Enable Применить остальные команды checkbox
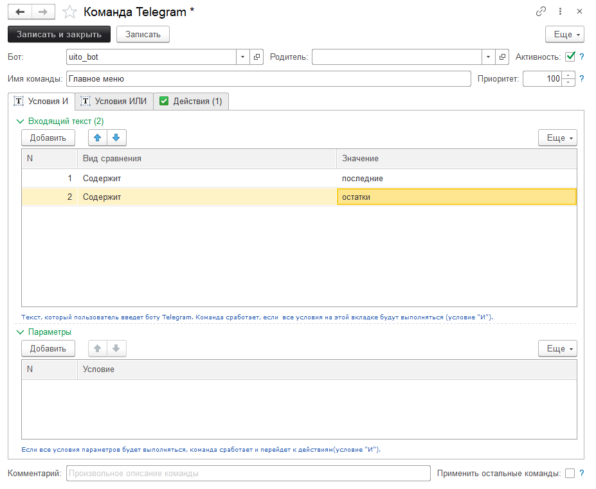Viewport: 596px width, 489px height. click(x=570, y=474)
